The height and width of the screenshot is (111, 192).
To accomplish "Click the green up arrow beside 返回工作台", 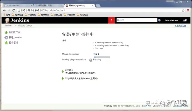I will click(6, 32).
